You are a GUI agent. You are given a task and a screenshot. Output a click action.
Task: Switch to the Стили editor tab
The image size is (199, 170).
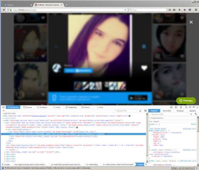pos(57,107)
